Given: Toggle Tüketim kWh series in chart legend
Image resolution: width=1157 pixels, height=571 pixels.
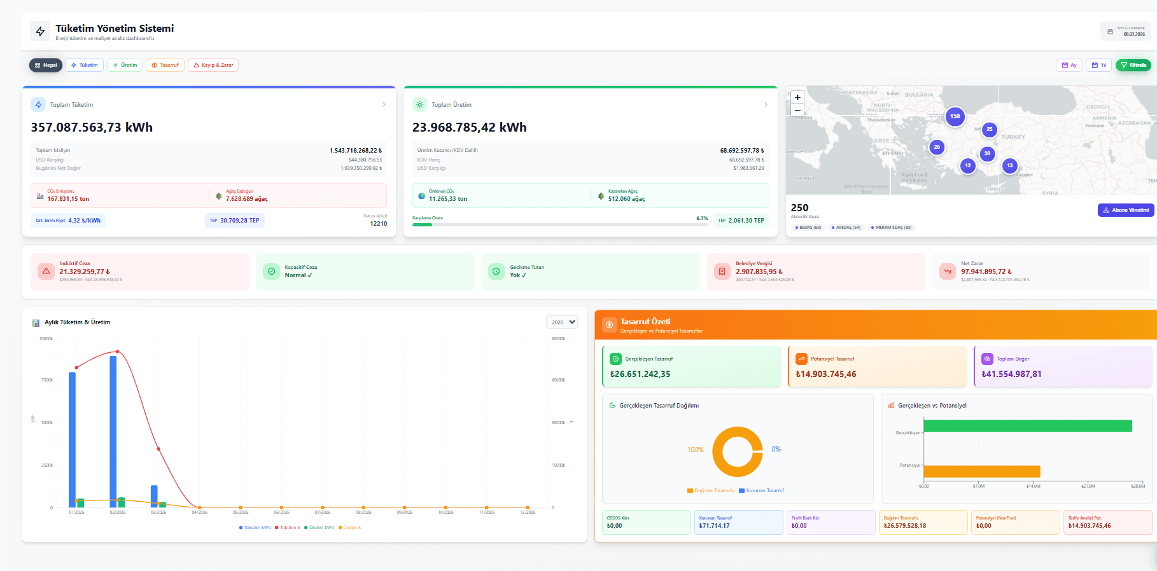Looking at the screenshot, I should click(255, 528).
